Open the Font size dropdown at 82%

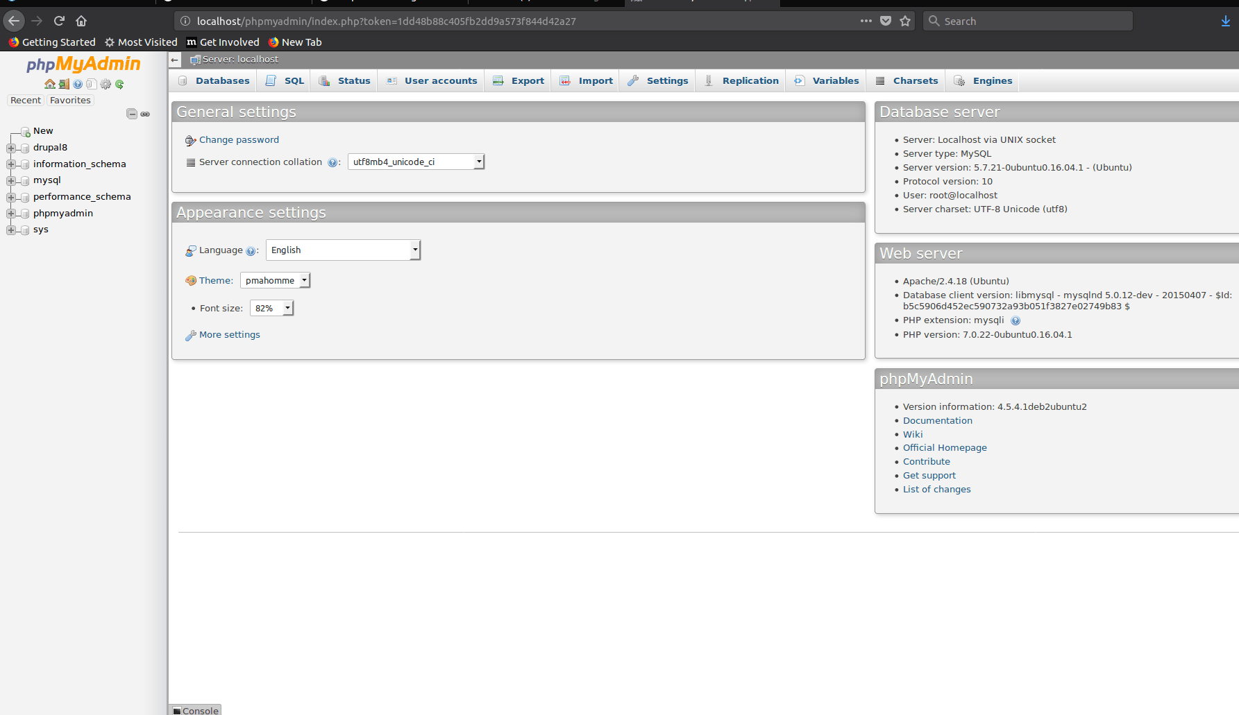(x=271, y=308)
